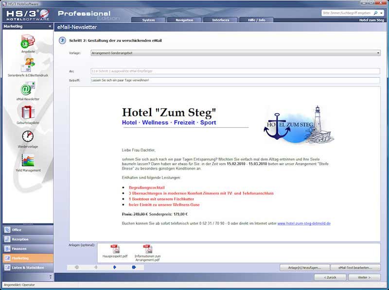Click the Listen & Statistiken section icon
The height and width of the screenshot is (290, 389).
point(7,268)
